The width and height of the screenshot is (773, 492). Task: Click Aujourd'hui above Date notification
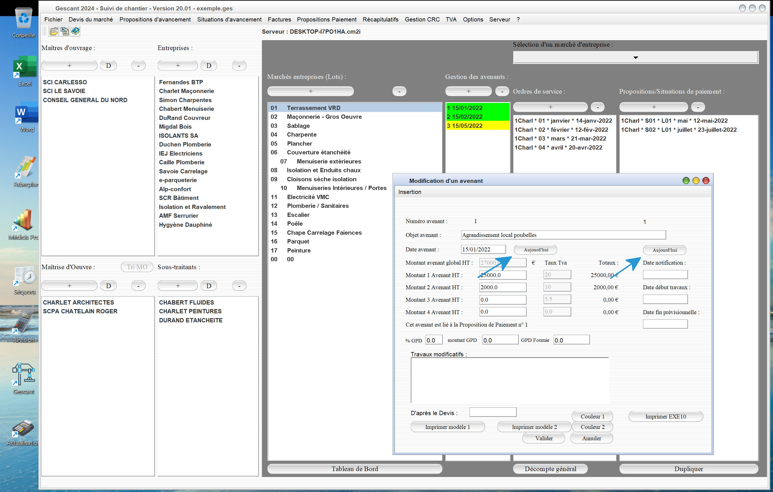click(x=665, y=250)
